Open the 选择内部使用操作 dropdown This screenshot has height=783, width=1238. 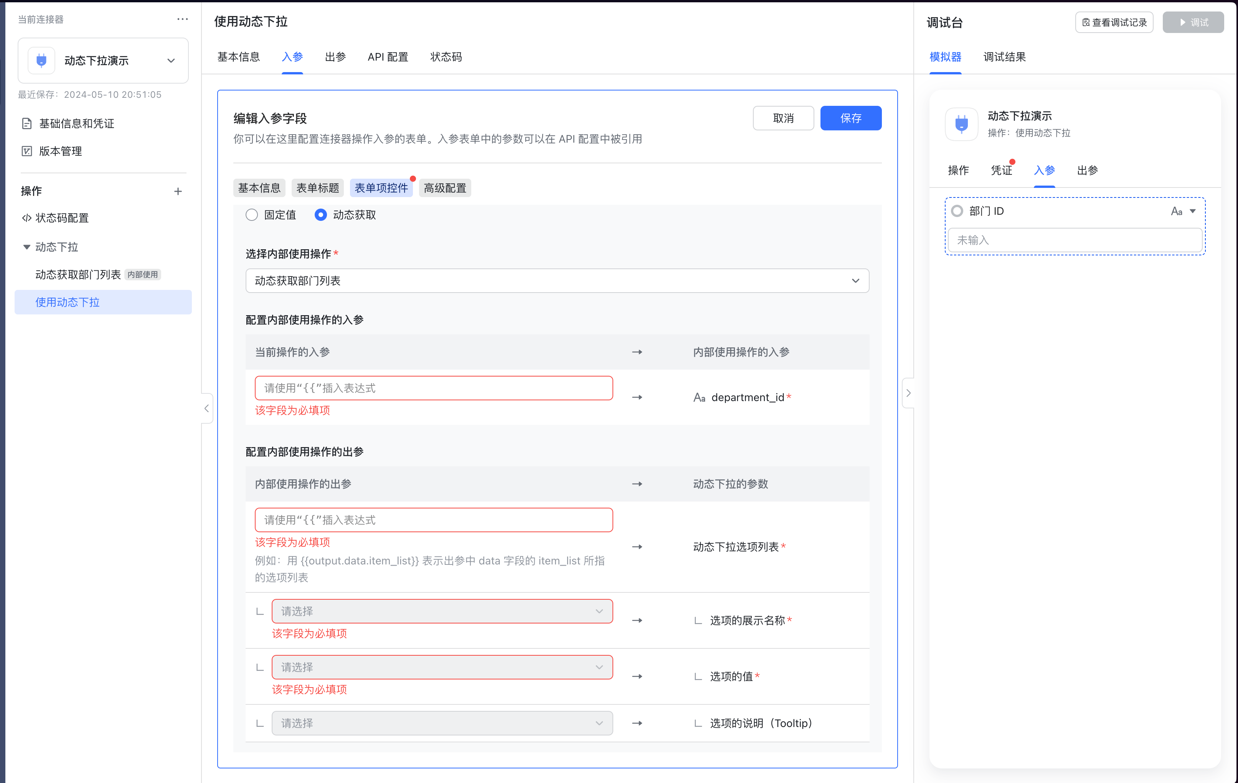coord(557,281)
